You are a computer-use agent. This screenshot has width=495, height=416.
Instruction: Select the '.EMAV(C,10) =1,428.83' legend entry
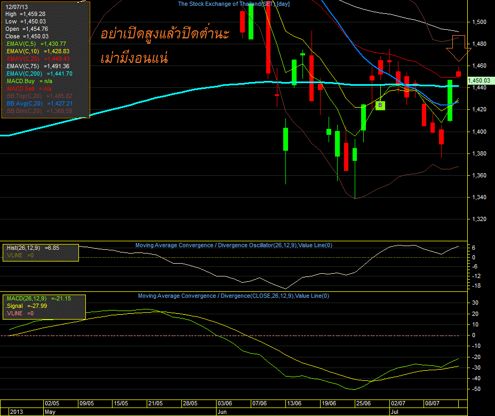coord(37,51)
